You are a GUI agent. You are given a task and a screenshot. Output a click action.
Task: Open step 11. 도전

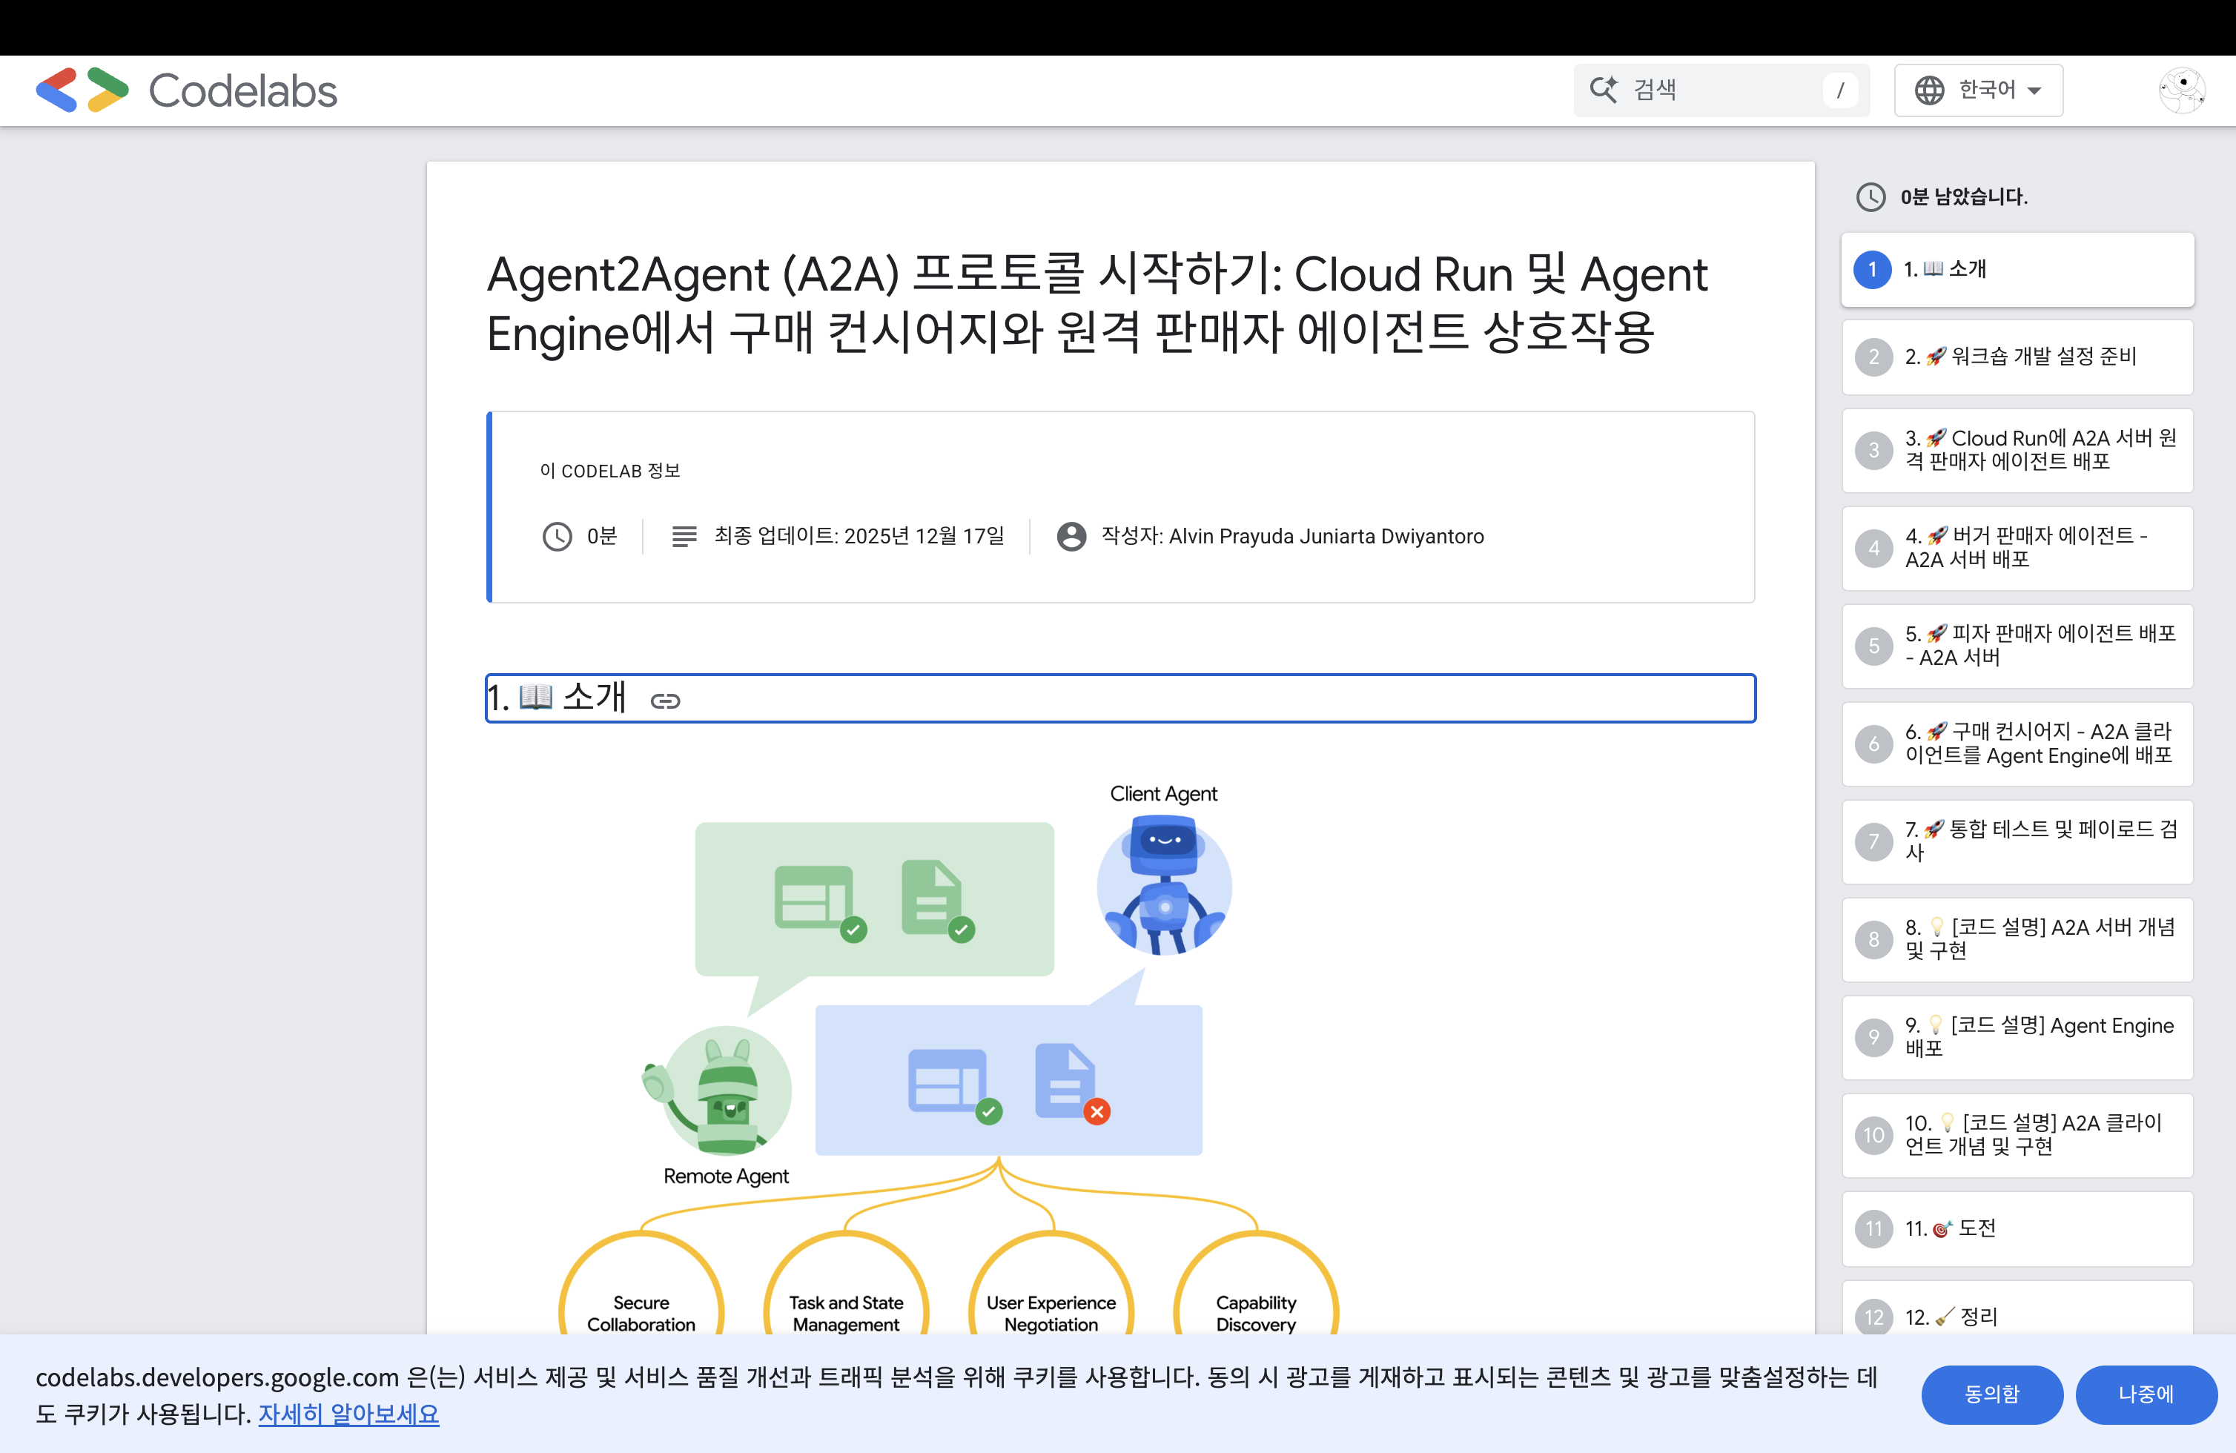pos(2017,1228)
